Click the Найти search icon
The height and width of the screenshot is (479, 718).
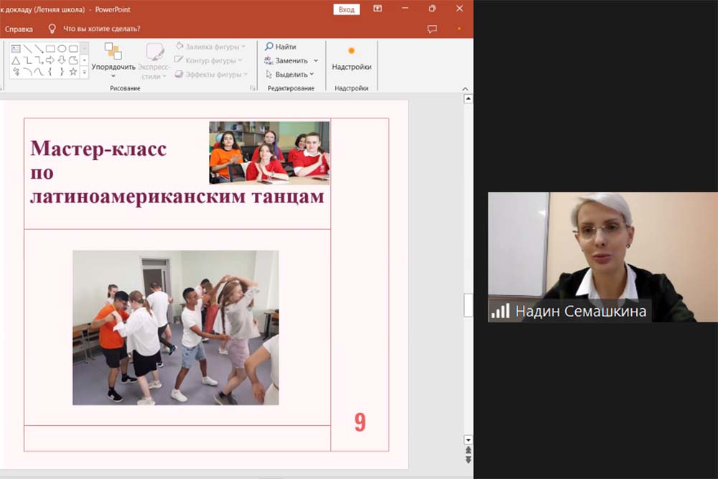[269, 47]
